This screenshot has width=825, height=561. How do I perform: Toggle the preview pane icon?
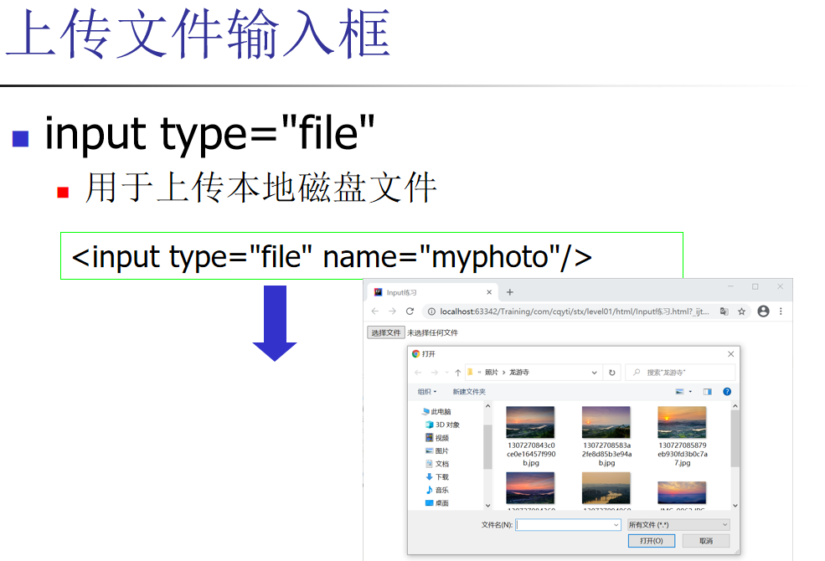point(708,392)
